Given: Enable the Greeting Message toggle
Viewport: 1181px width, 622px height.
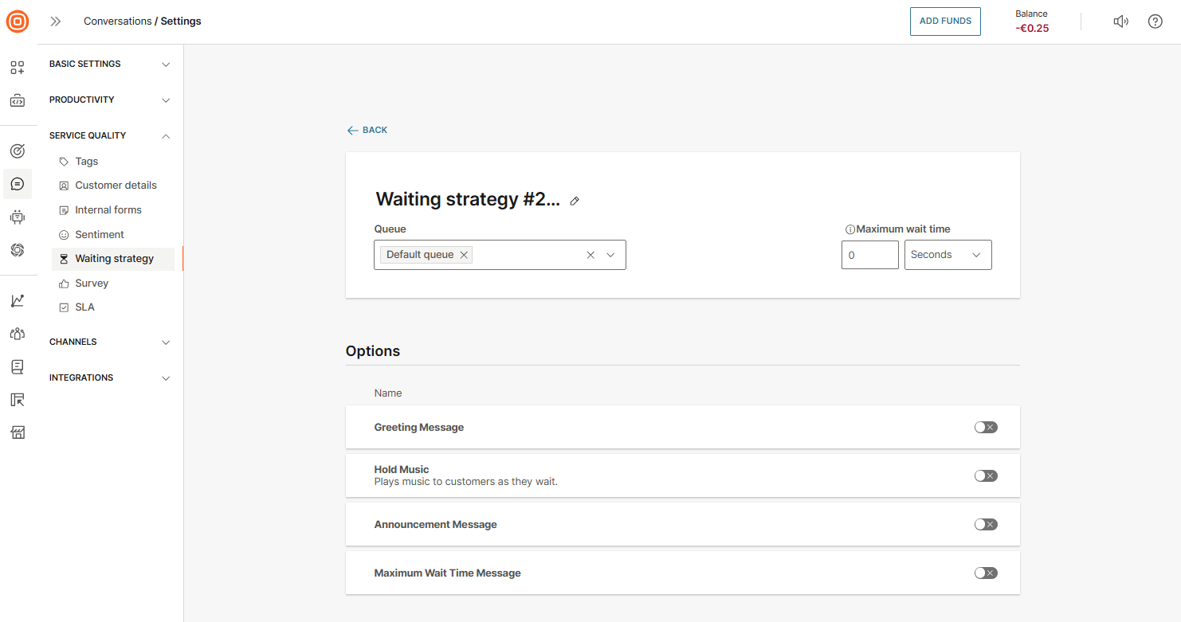Looking at the screenshot, I should pos(985,428).
